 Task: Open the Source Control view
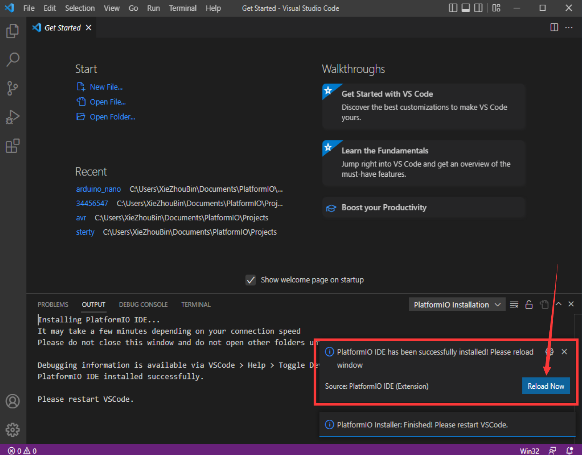click(x=13, y=88)
